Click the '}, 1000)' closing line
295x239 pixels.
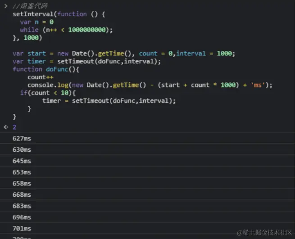27,38
